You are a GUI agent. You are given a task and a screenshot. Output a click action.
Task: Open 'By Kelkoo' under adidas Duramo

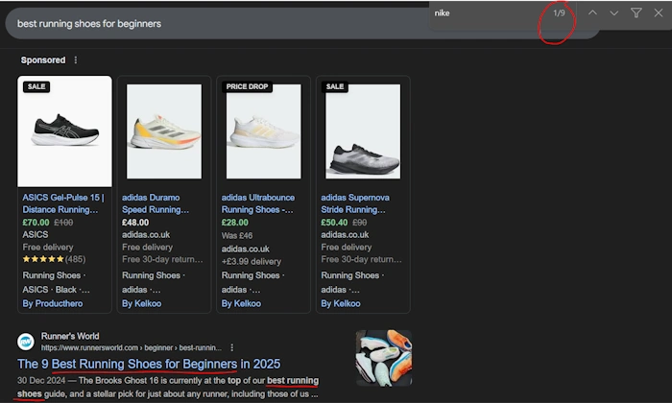tap(142, 303)
